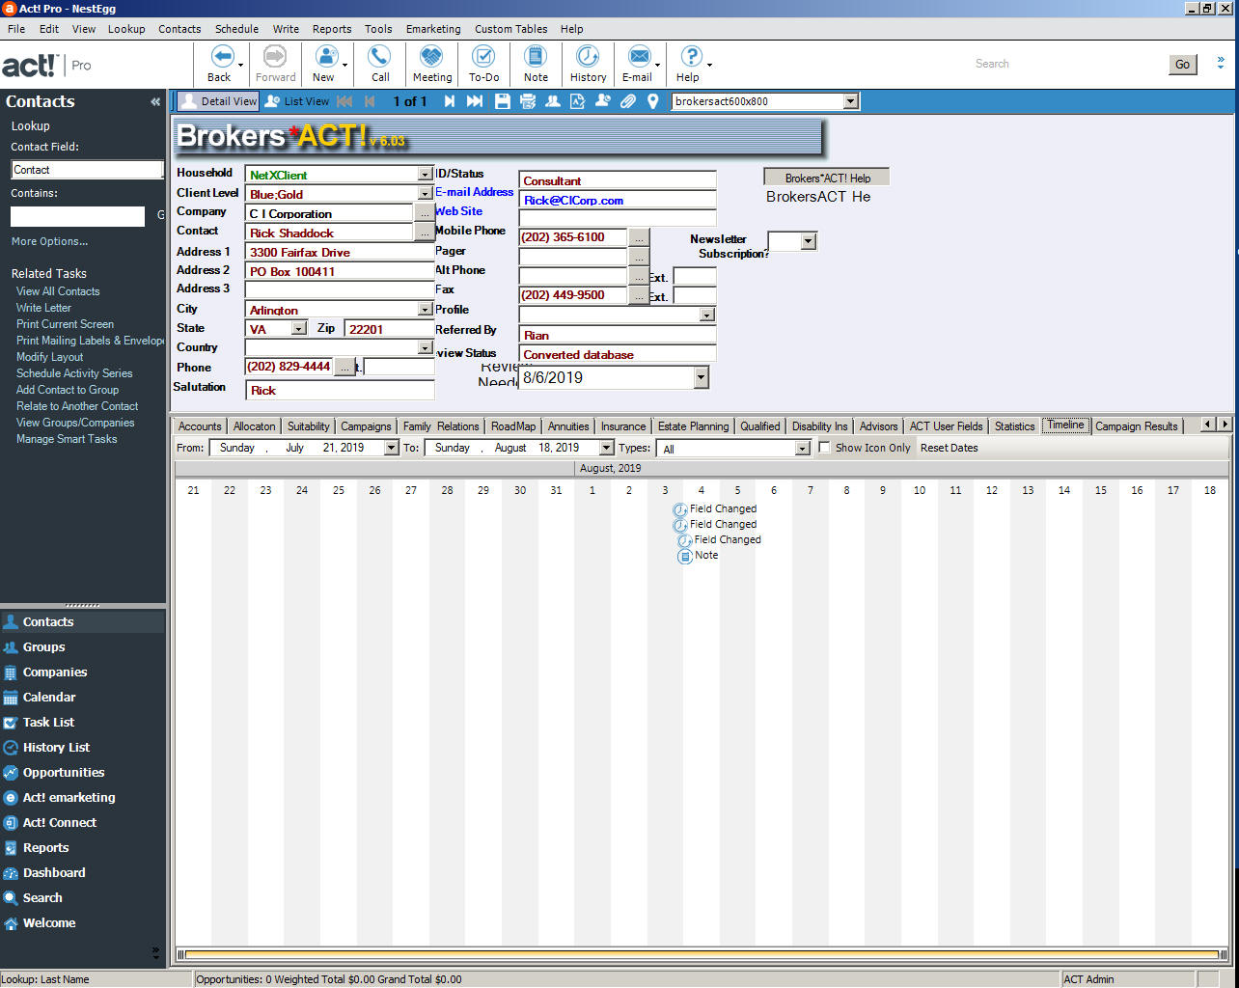Image resolution: width=1239 pixels, height=988 pixels.
Task: Click the Write Letter link
Action: pos(43,308)
